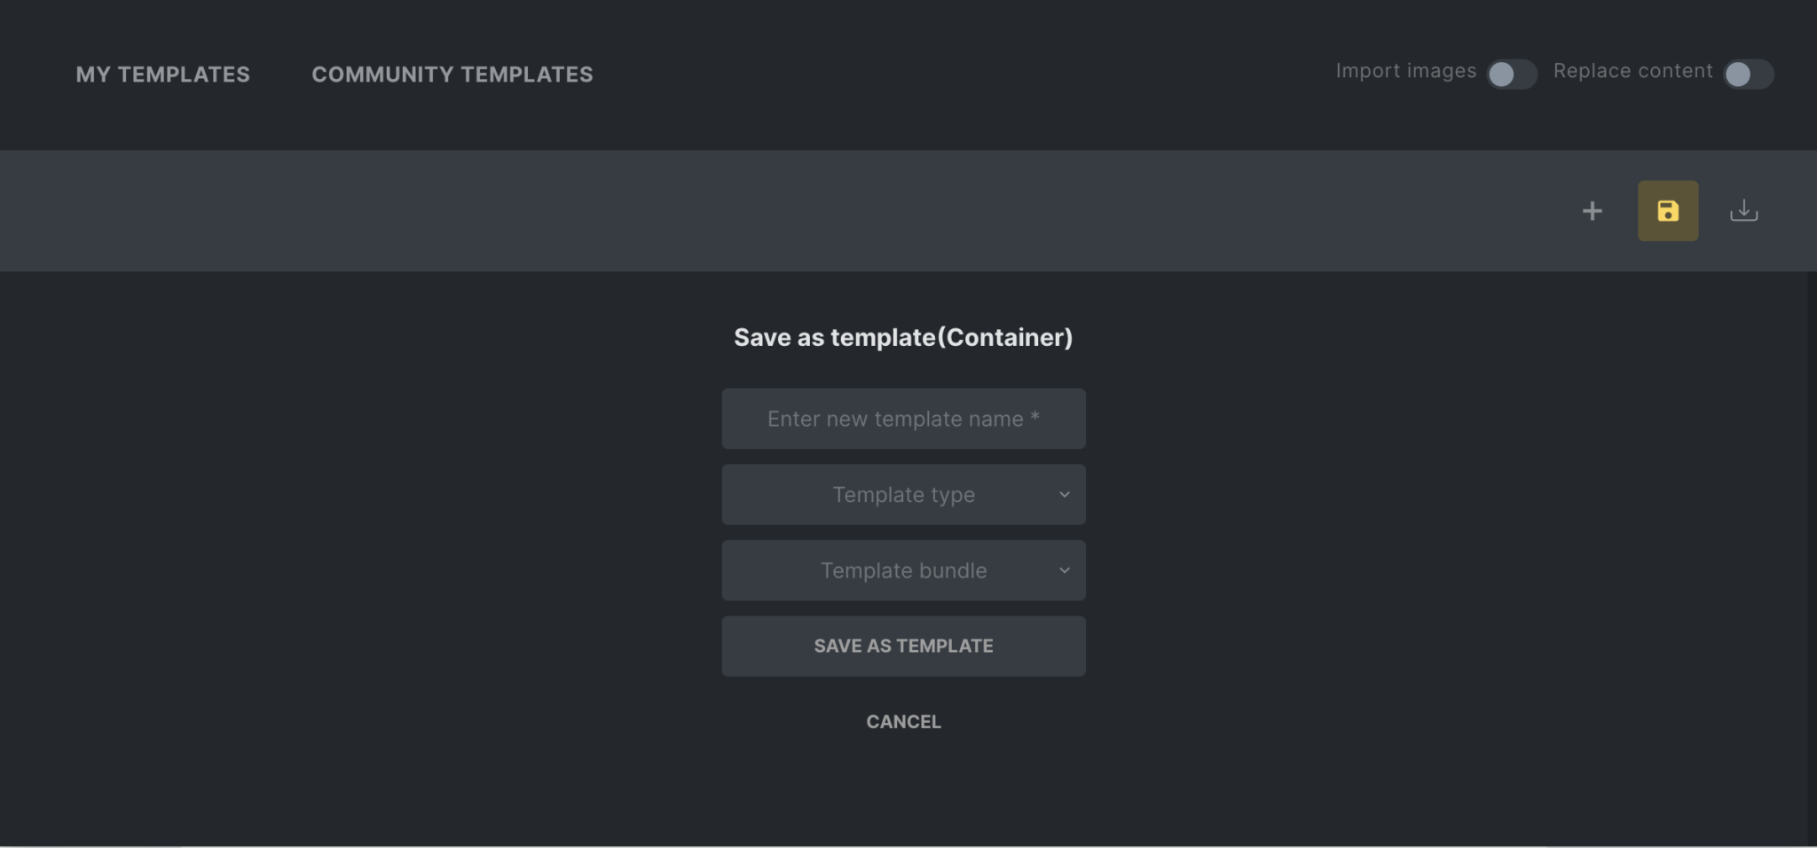The height and width of the screenshot is (848, 1817).
Task: Open the Template type dropdown
Action: (903, 494)
